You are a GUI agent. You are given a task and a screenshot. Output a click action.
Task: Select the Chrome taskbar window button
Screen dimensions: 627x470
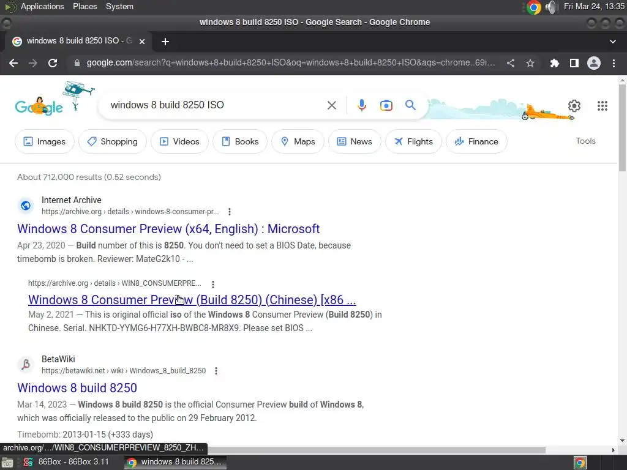(x=175, y=462)
